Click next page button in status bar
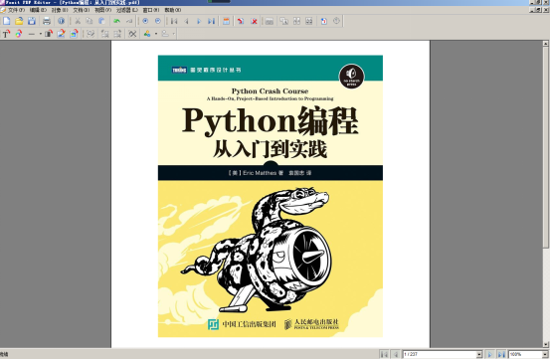 (490, 354)
